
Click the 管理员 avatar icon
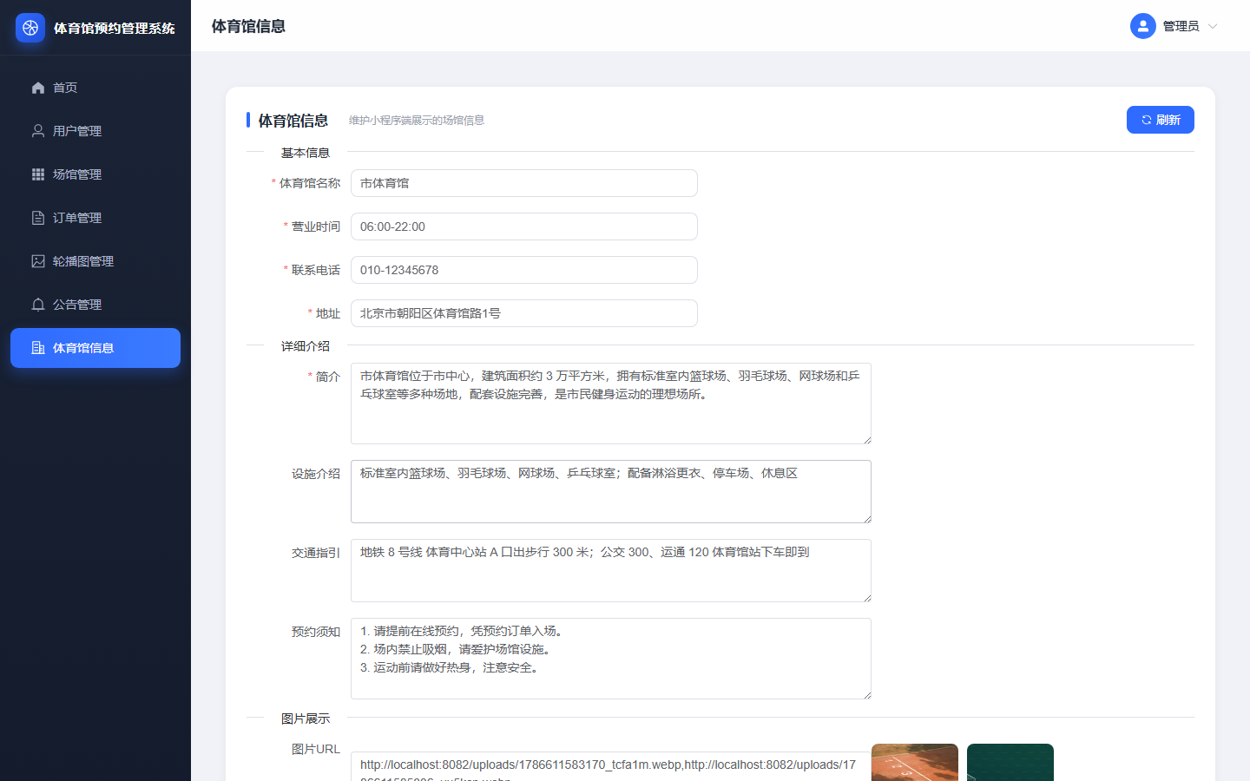pyautogui.click(x=1143, y=26)
